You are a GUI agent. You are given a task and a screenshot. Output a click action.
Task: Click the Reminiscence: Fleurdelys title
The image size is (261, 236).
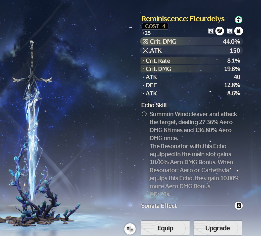(x=183, y=19)
